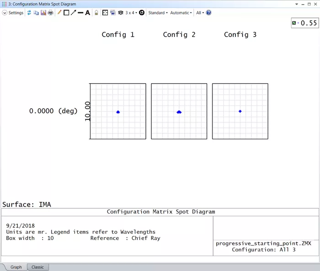Switch to the Graph tab

(16, 267)
